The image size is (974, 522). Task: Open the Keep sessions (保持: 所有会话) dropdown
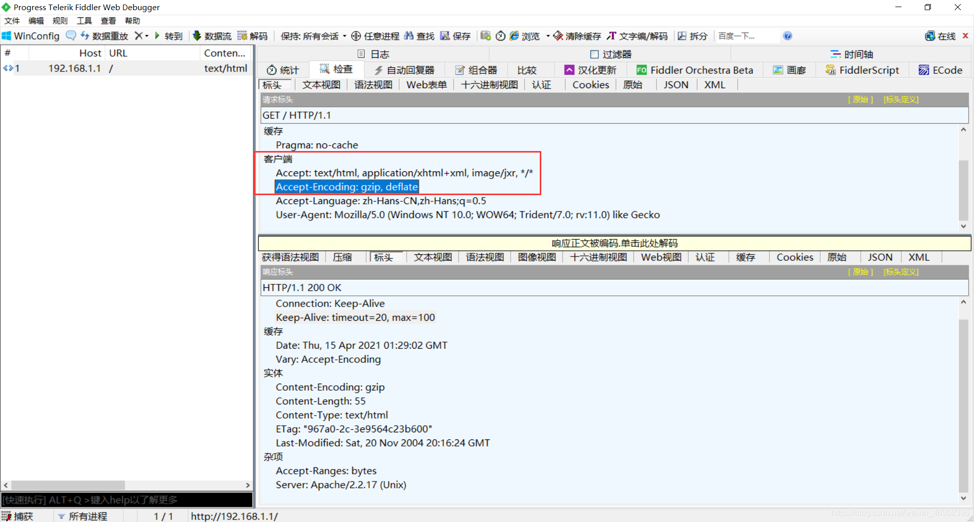click(314, 36)
